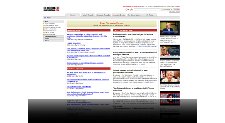Open the Site search dropdown

167,10
